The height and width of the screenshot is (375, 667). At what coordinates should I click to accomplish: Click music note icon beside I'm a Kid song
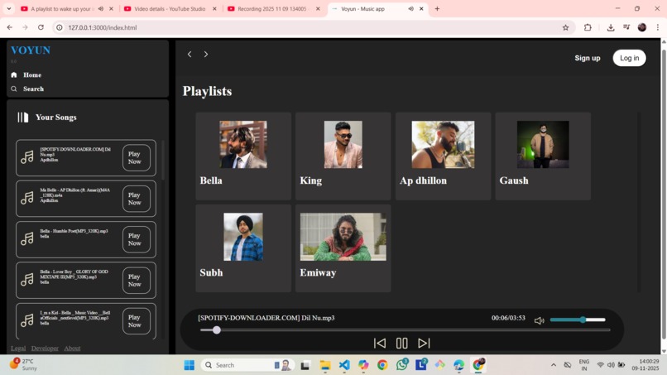[x=27, y=320]
